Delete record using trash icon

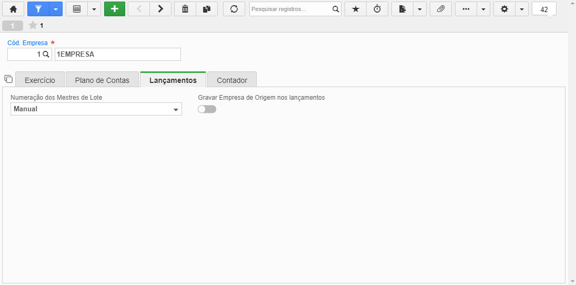185,9
